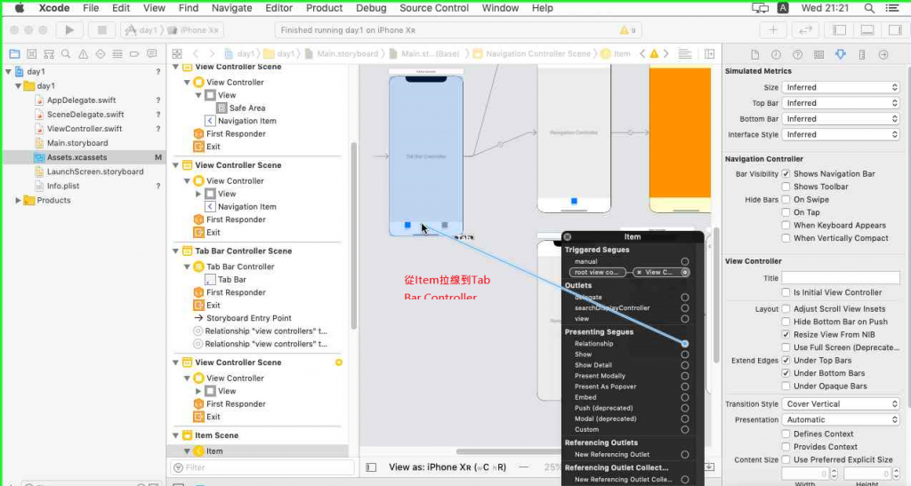Image resolution: width=911 pixels, height=486 pixels.
Task: Toggle Under Top Bars checkbox
Action: [786, 360]
